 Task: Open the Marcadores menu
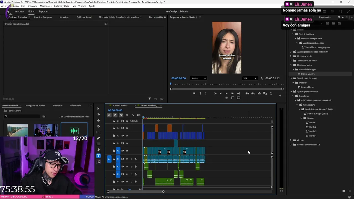(46, 6)
